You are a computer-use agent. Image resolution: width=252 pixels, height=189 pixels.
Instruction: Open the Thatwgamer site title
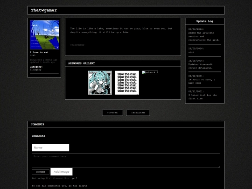[44, 10]
